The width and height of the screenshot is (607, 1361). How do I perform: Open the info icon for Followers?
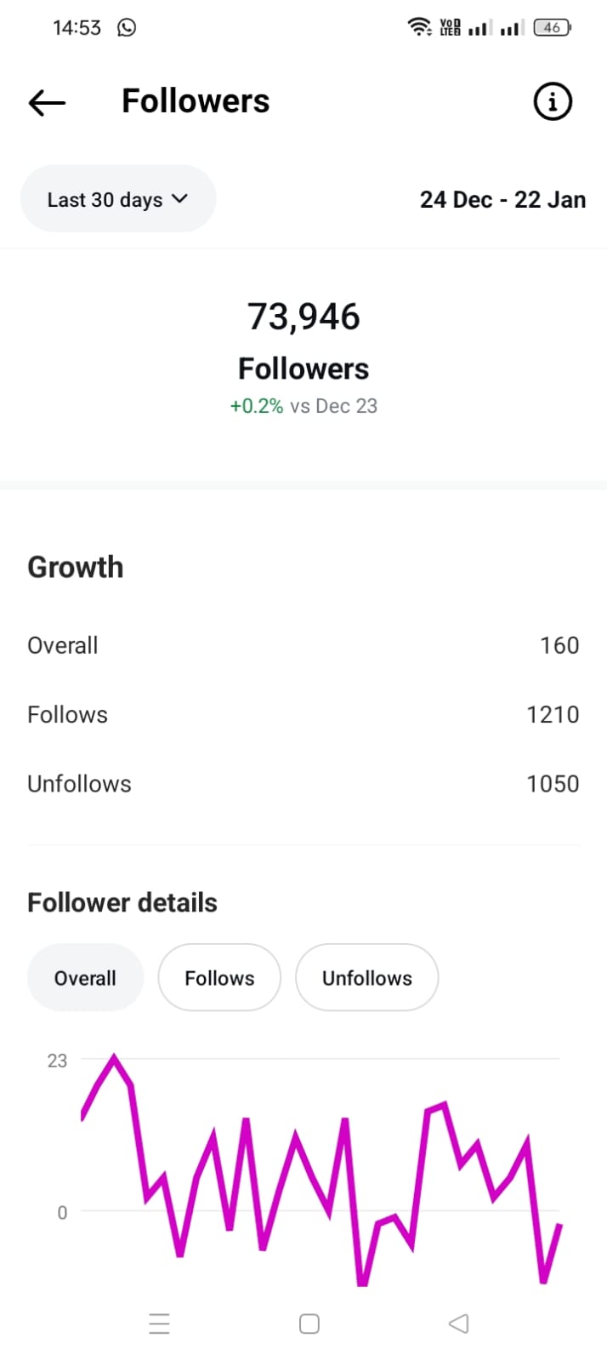coord(553,102)
